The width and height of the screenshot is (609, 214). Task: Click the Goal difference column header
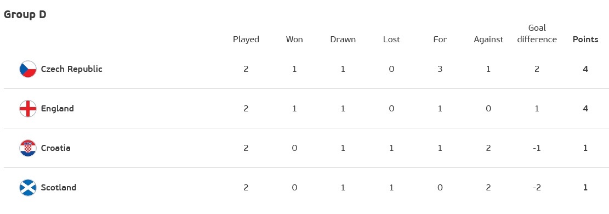point(537,33)
